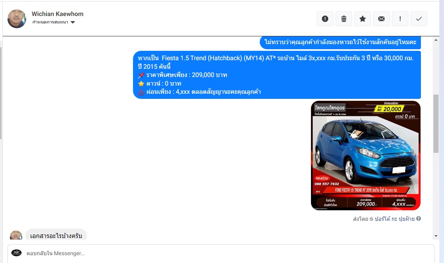Click the spam report exclamation circle icon

[325, 19]
